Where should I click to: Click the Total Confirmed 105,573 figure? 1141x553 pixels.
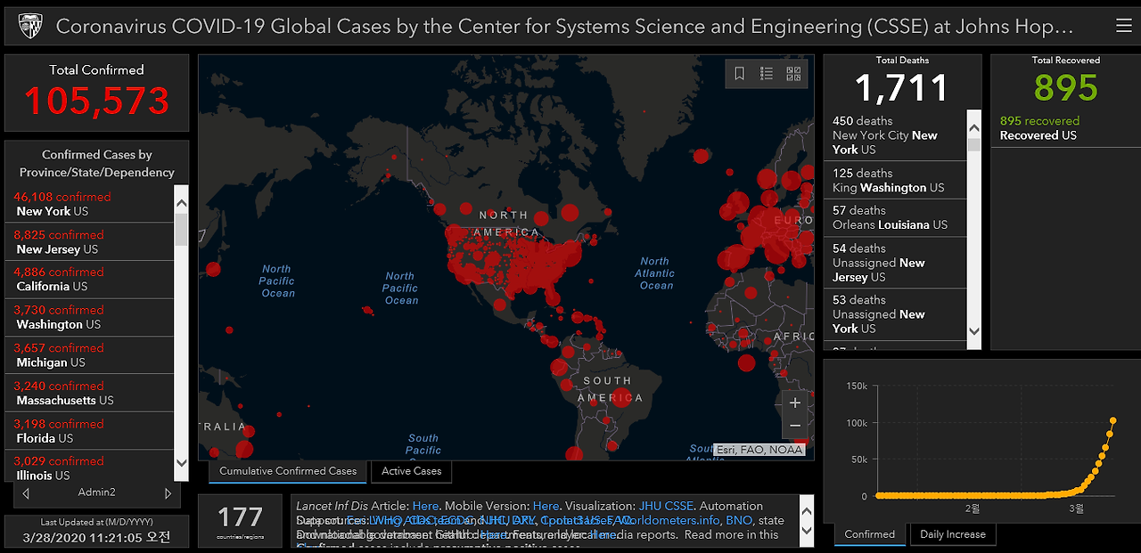tap(96, 101)
